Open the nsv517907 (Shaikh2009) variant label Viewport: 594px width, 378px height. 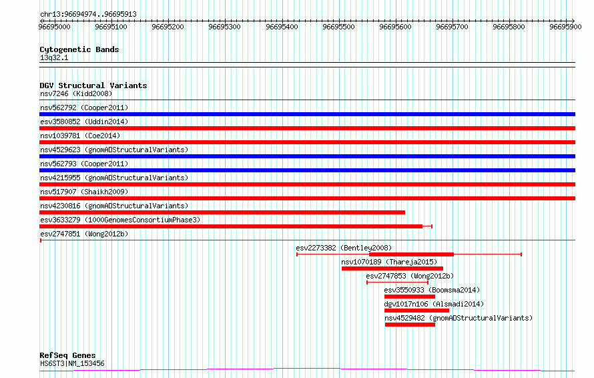[84, 192]
